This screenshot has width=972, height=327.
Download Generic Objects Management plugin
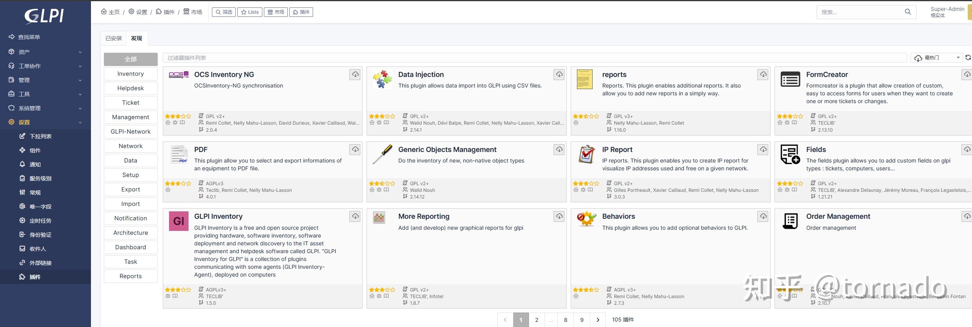coord(559,150)
